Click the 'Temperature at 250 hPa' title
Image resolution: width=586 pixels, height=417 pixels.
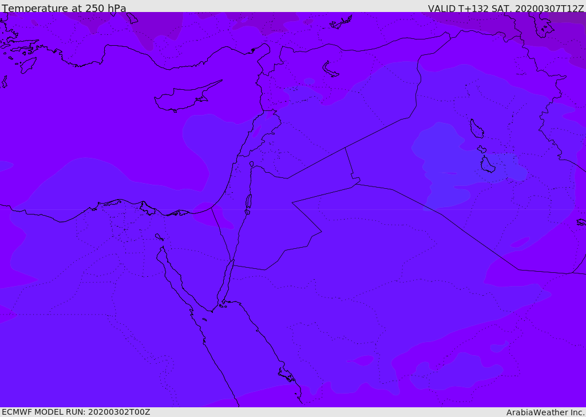[64, 8]
